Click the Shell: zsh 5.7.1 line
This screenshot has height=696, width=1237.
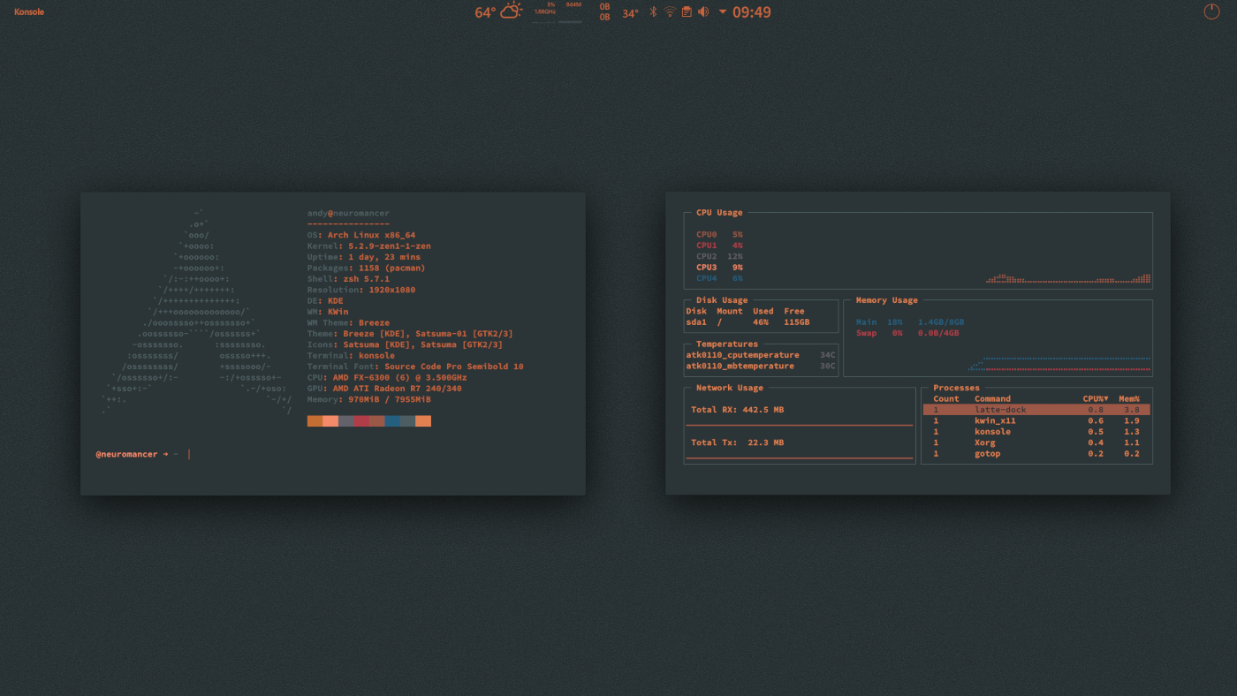click(x=348, y=278)
